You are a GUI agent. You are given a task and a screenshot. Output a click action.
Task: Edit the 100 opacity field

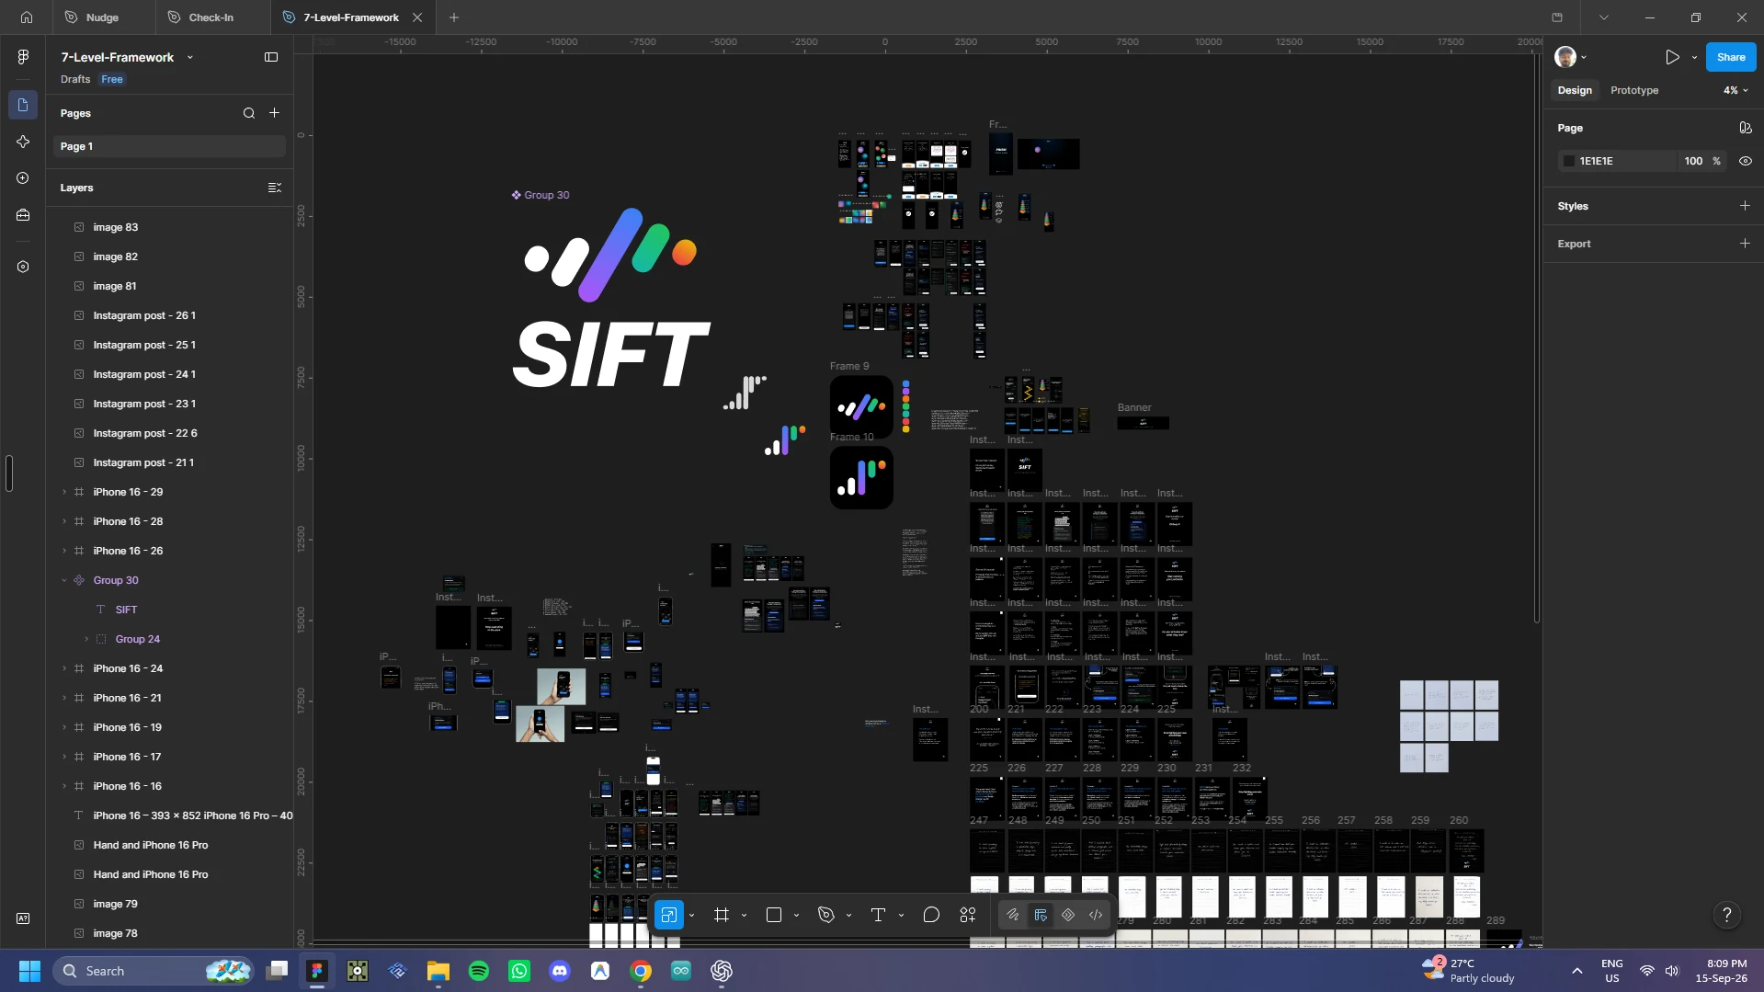pyautogui.click(x=1693, y=161)
